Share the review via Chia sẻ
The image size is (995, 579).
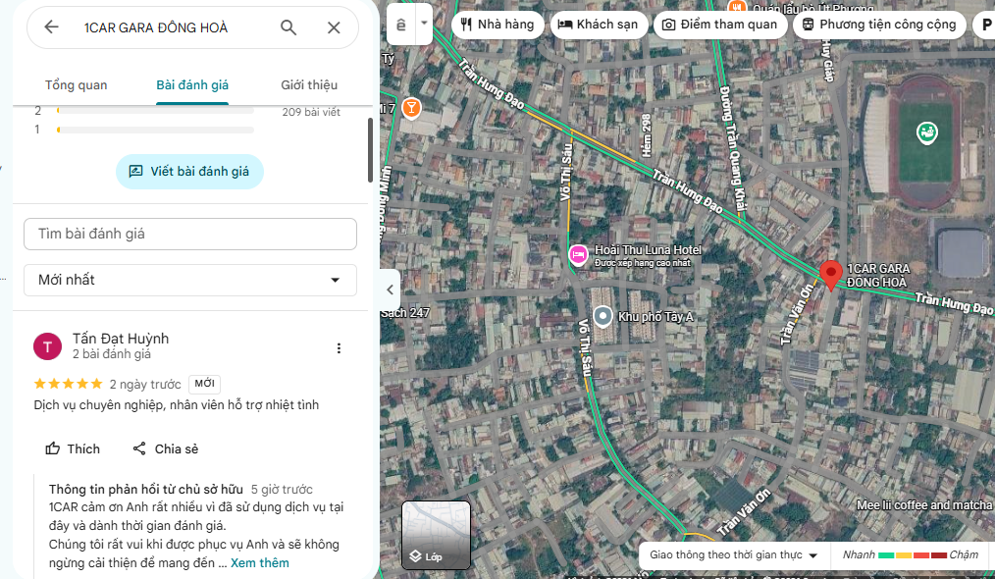(165, 448)
